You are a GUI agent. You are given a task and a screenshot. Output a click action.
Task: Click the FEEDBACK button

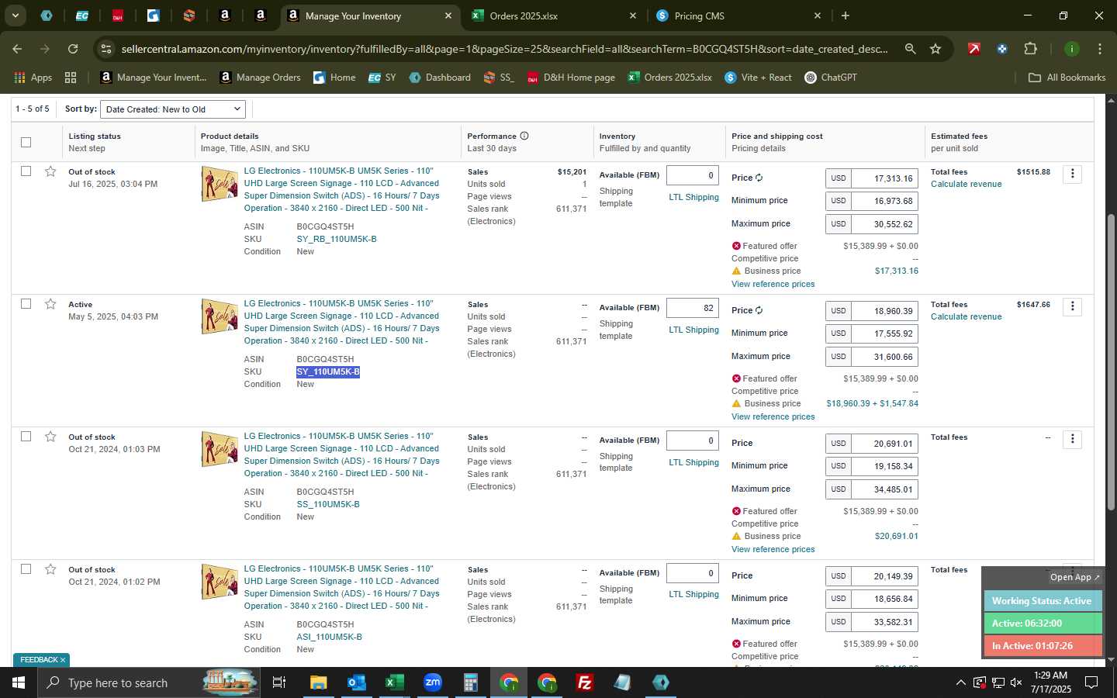(43, 660)
